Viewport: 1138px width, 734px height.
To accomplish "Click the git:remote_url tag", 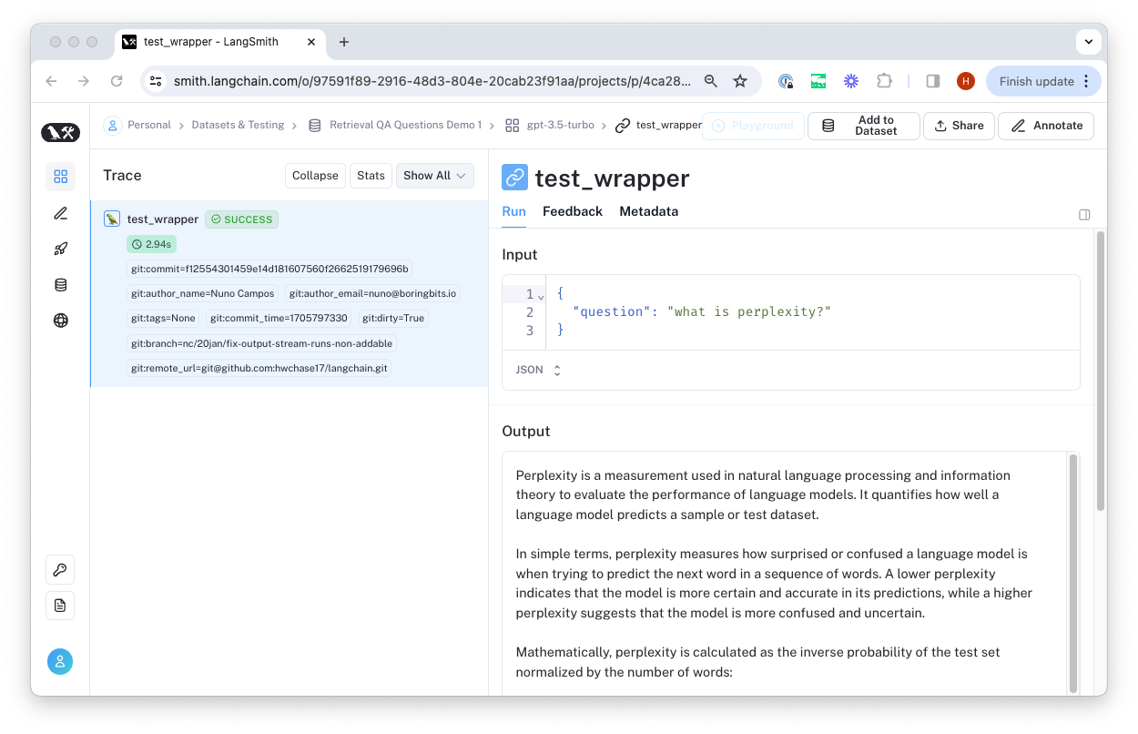I will click(259, 368).
